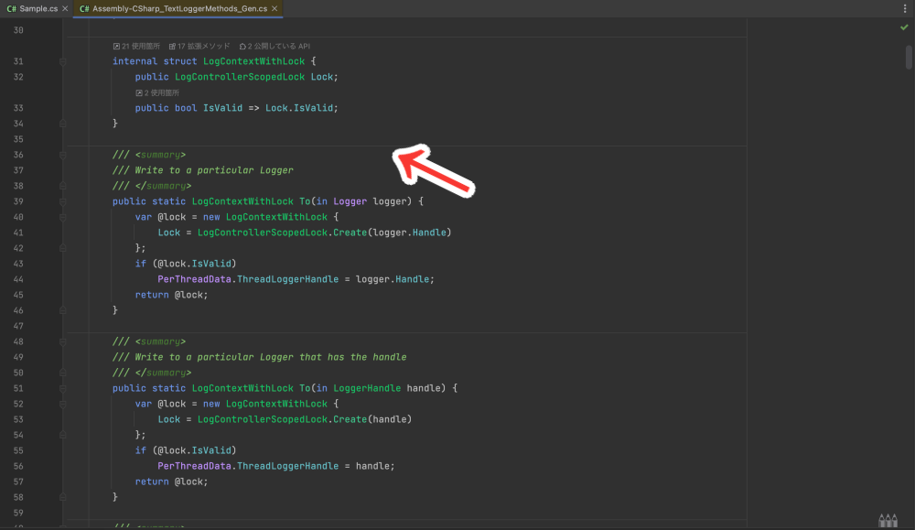Click the Create method call on line 41

pyautogui.click(x=350, y=233)
